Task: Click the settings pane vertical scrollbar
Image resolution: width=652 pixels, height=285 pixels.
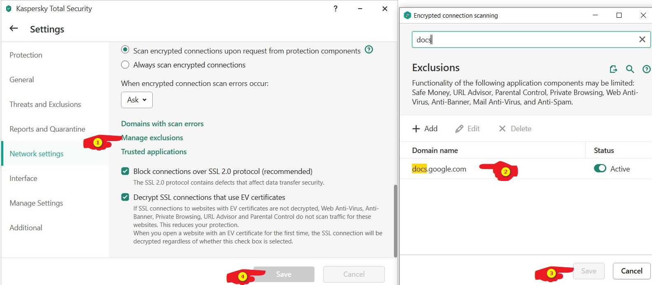Action: pyautogui.click(x=396, y=220)
